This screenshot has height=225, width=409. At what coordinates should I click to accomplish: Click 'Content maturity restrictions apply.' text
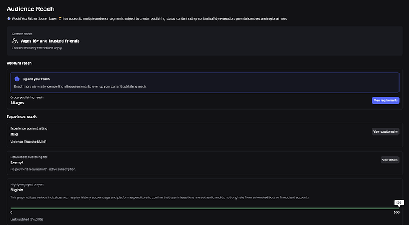tap(37, 48)
